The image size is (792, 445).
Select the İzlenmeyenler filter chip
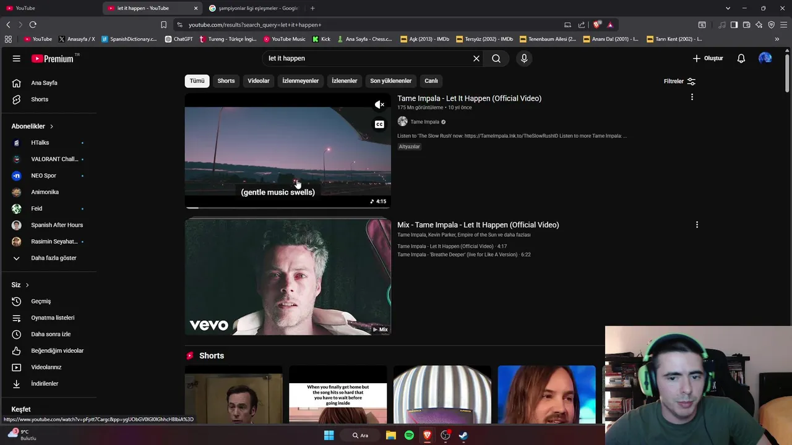click(301, 81)
